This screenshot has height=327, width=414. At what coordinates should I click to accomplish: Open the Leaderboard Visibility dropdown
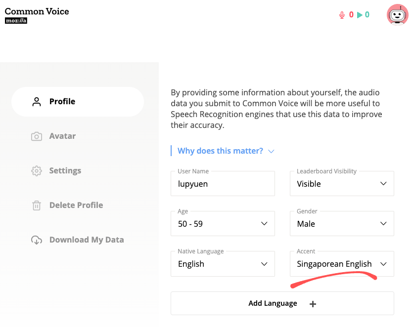click(x=342, y=184)
